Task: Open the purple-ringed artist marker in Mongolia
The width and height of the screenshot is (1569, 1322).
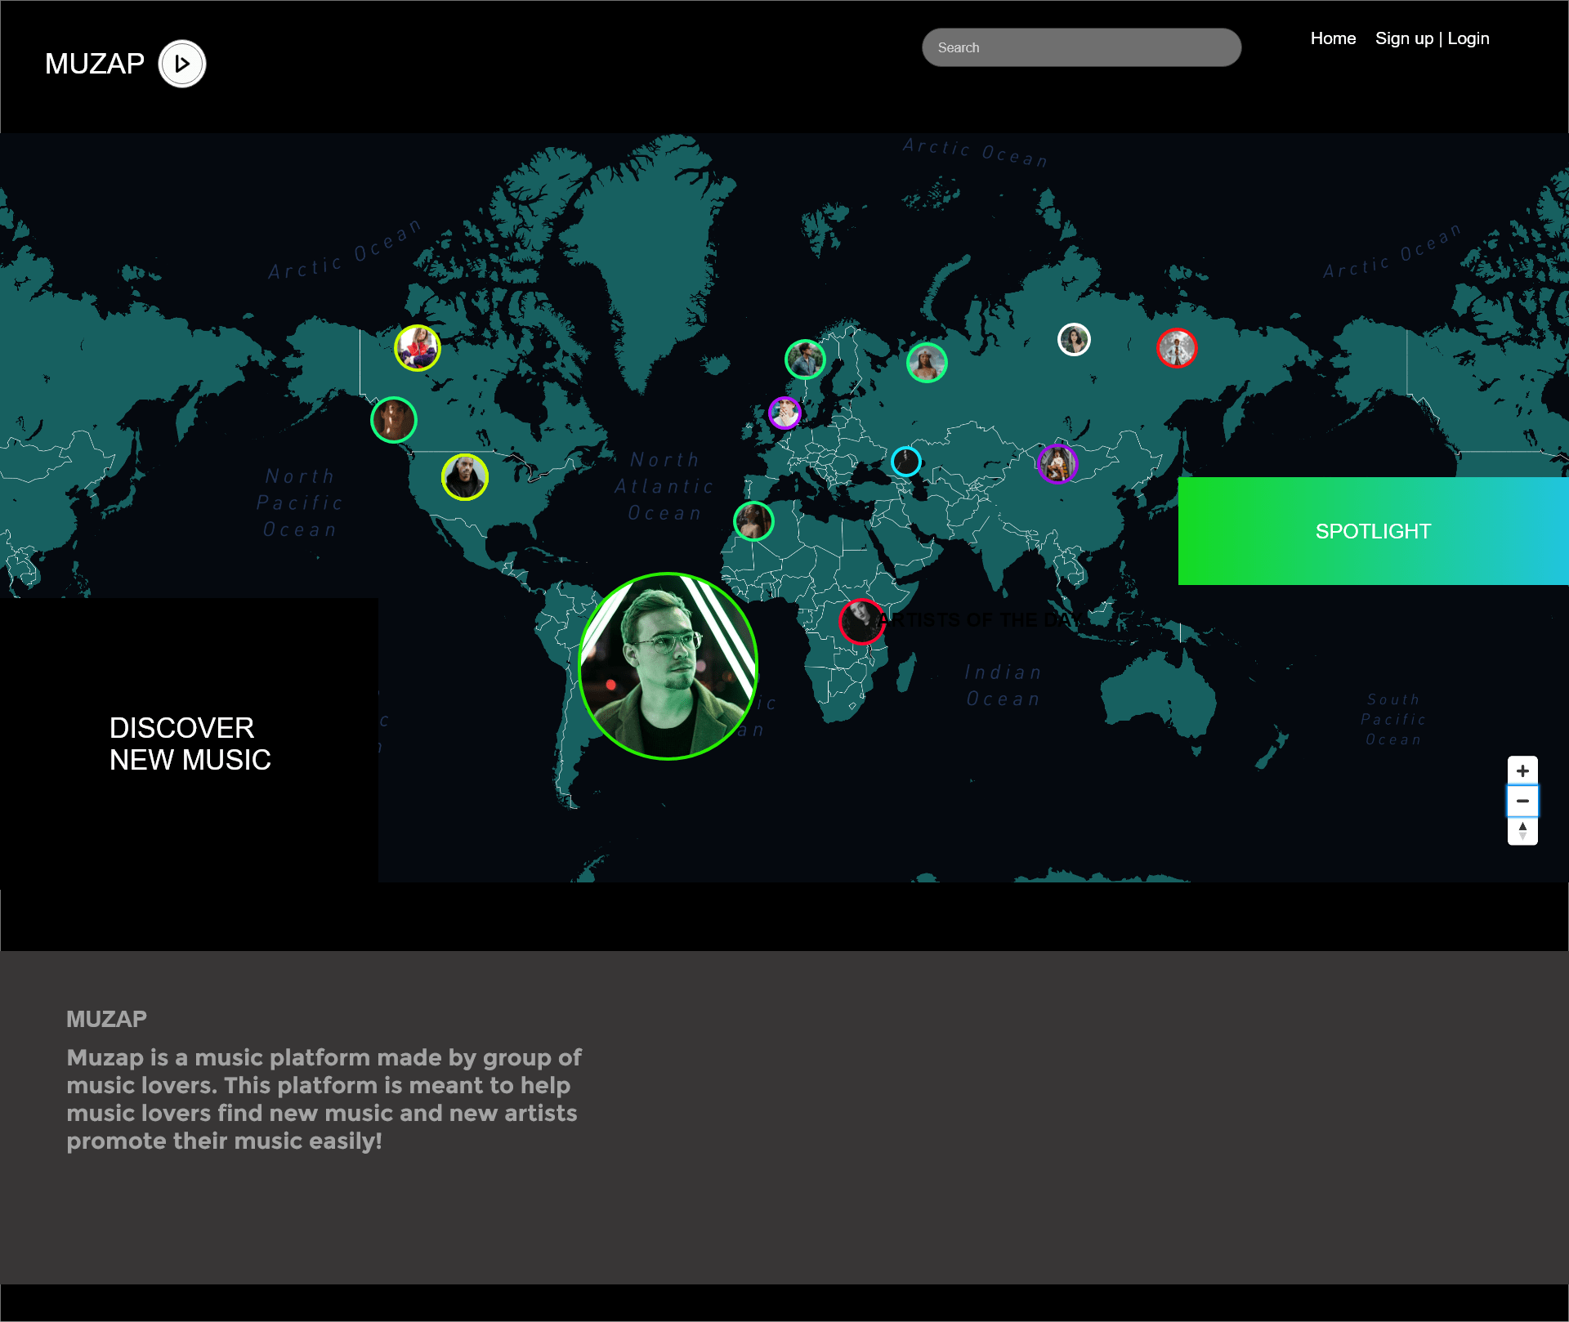Action: click(1057, 464)
